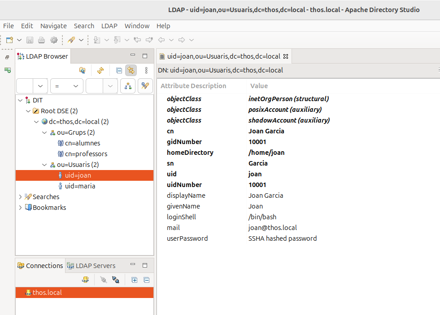Open the next annotation dropdown arrow

(x=107, y=40)
